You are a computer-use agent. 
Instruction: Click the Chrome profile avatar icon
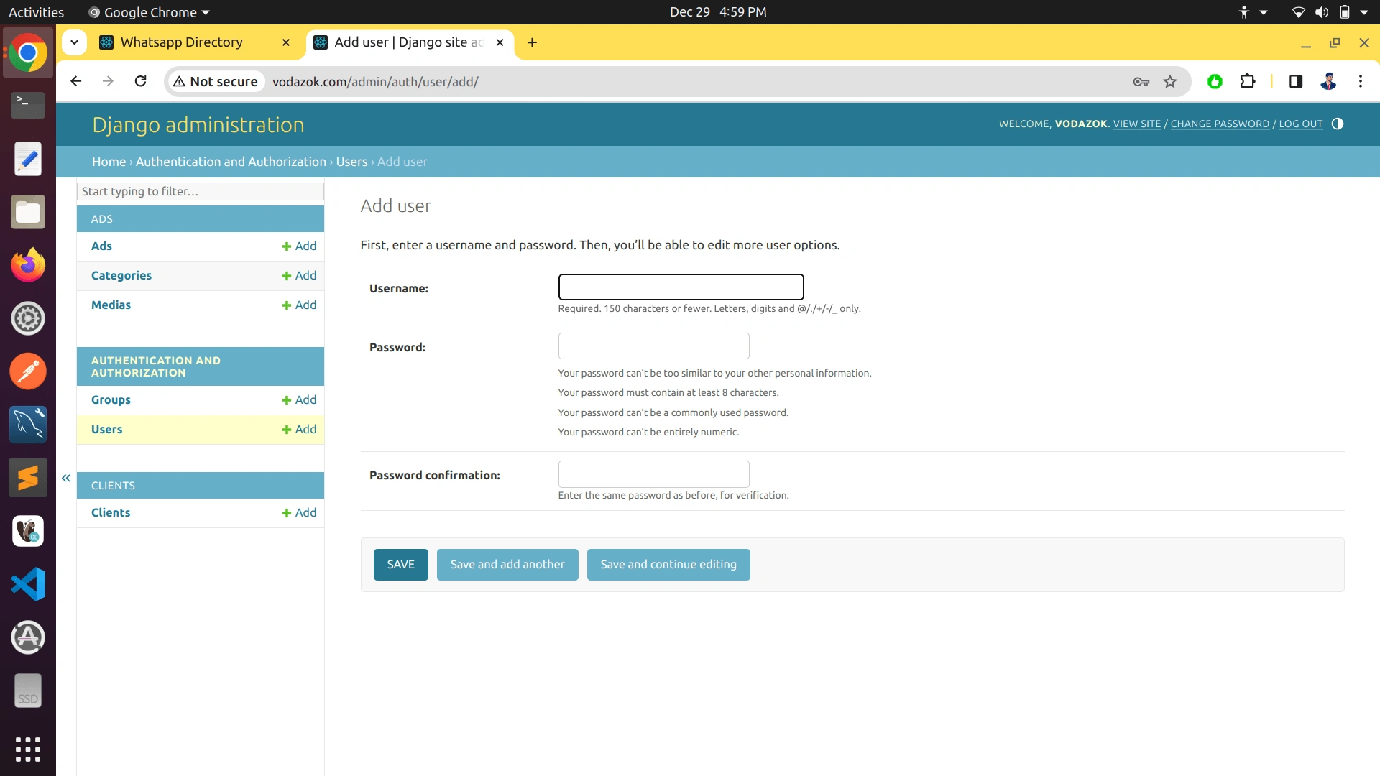(1328, 81)
